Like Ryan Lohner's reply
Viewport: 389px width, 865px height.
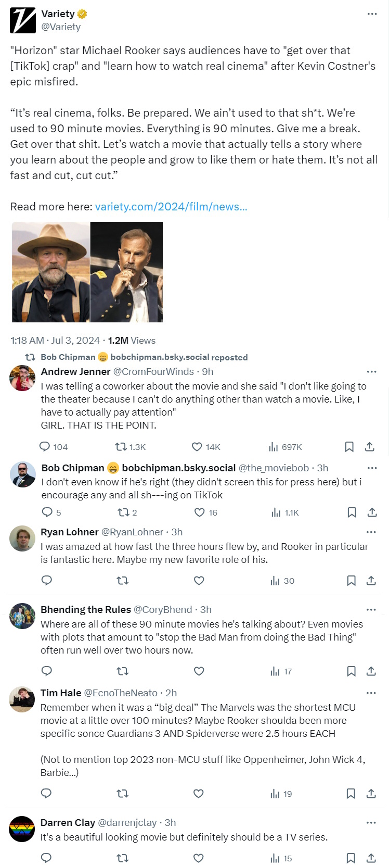(x=199, y=581)
